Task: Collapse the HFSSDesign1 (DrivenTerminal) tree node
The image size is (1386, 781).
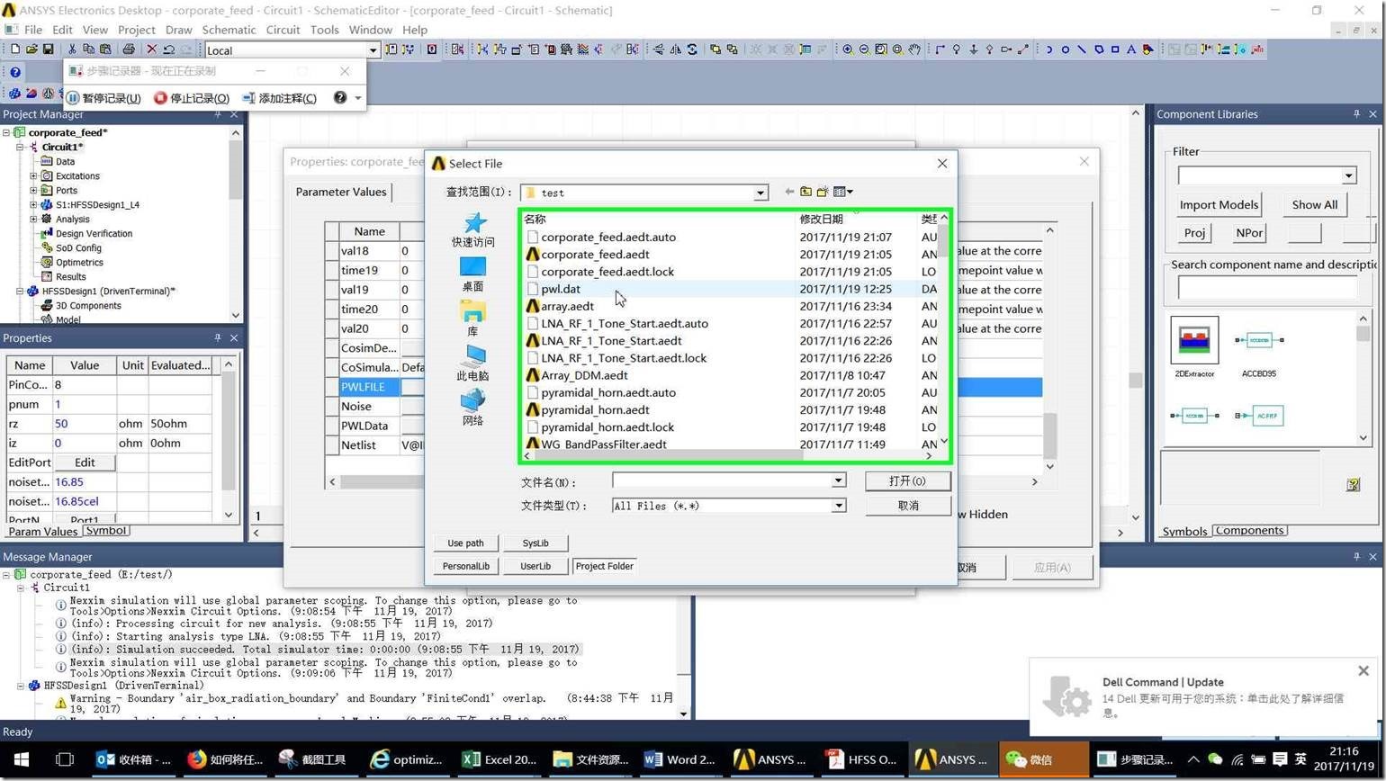Action: [20, 292]
